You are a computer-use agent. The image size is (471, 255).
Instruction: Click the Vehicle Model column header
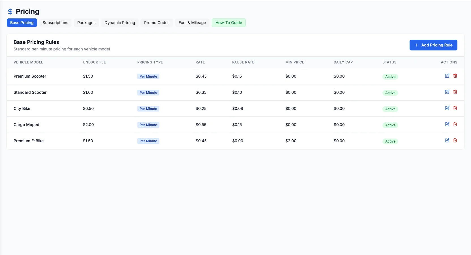[x=28, y=62]
